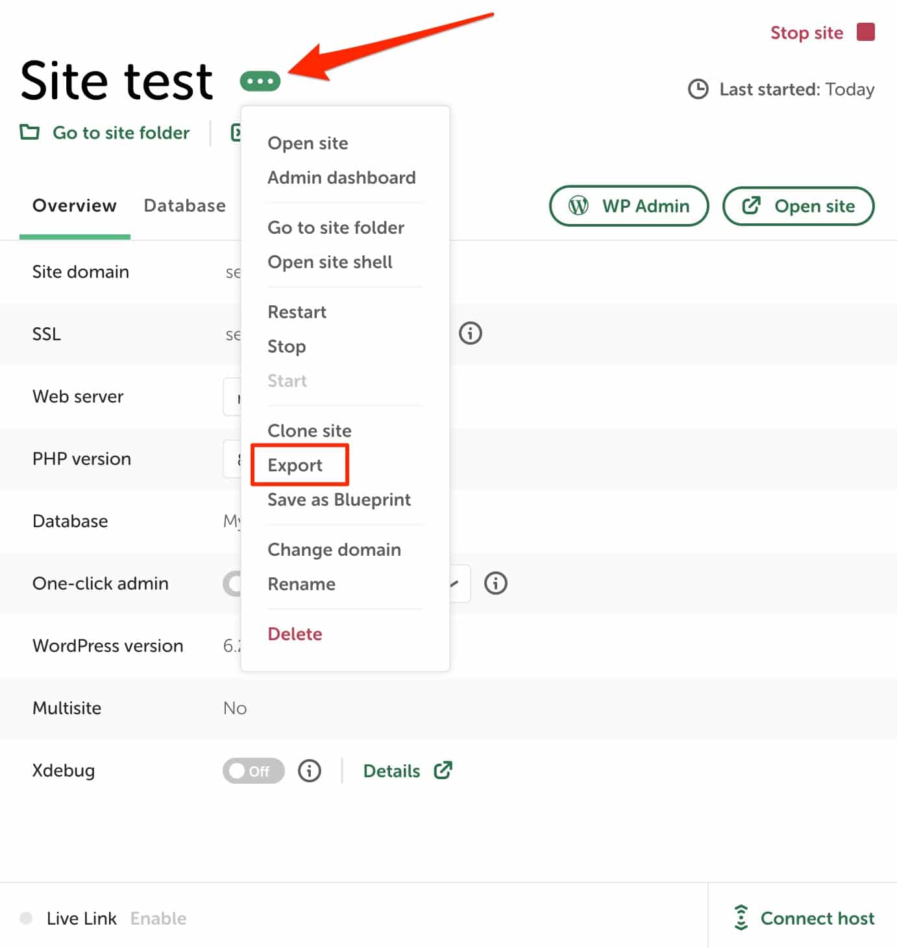Choose Save as Blueprint menu entry
The height and width of the screenshot is (948, 897).
[339, 499]
